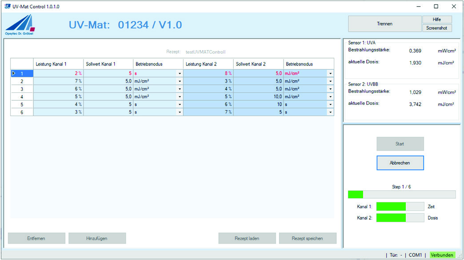Take a capture with the Screenshot button

pos(437,28)
